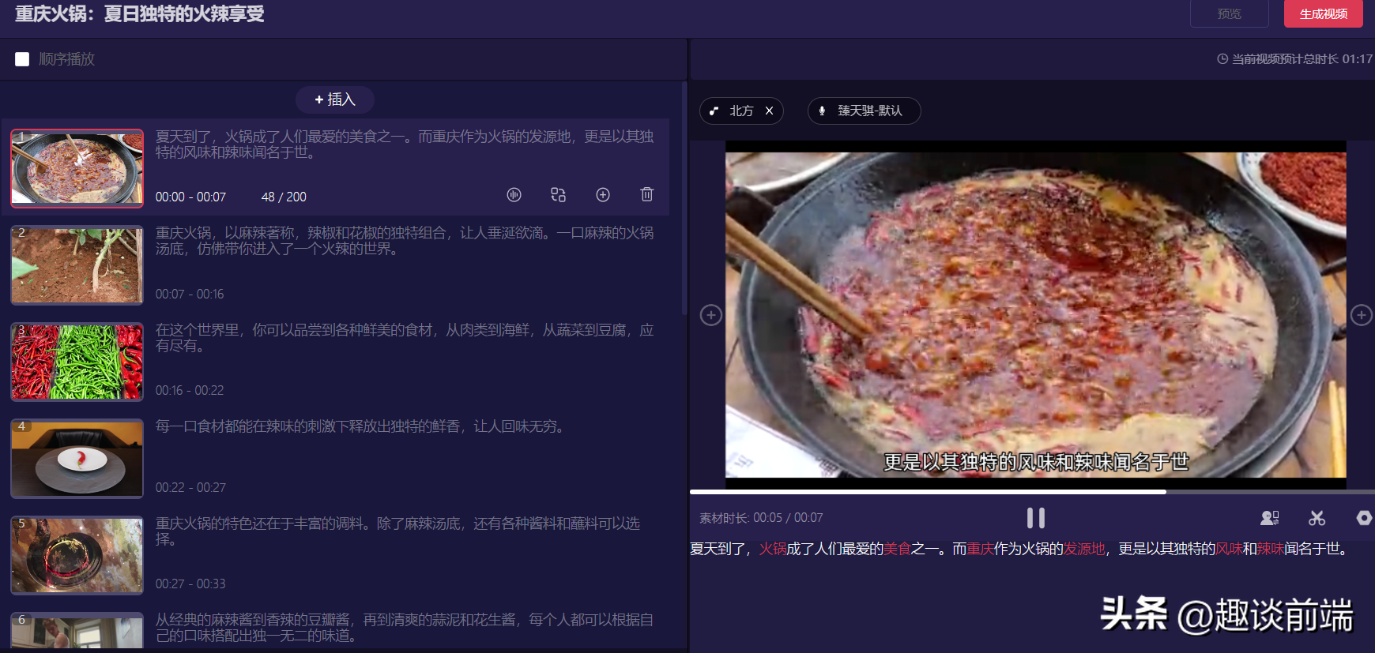Image resolution: width=1375 pixels, height=653 pixels.
Task: Click scene 5 text starting 重庆火锅的特色
Action: (x=397, y=531)
